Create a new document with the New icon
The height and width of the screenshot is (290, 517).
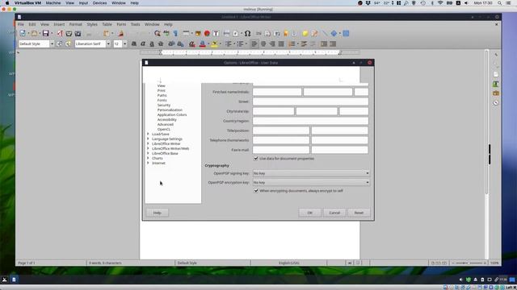[23, 34]
